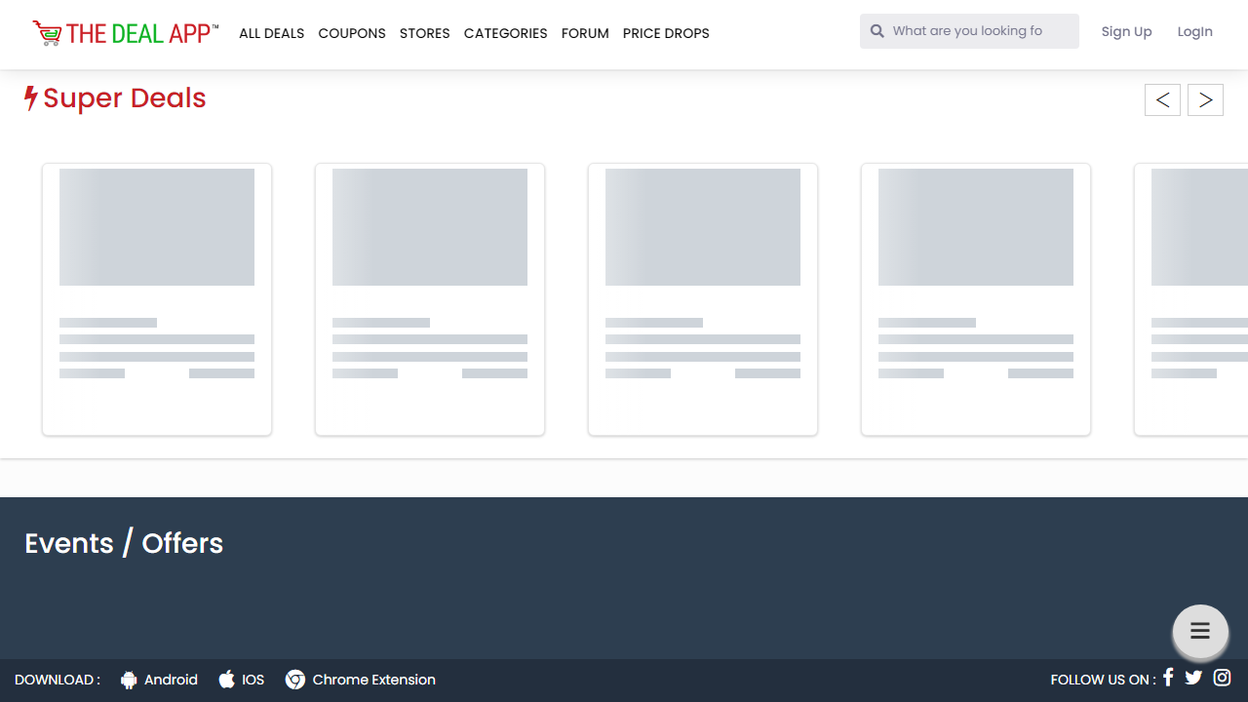Focus the deal search input field
This screenshot has height=702, width=1248.
tap(980, 31)
